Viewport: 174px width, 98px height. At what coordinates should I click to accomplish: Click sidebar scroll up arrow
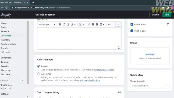[x=28, y=20]
